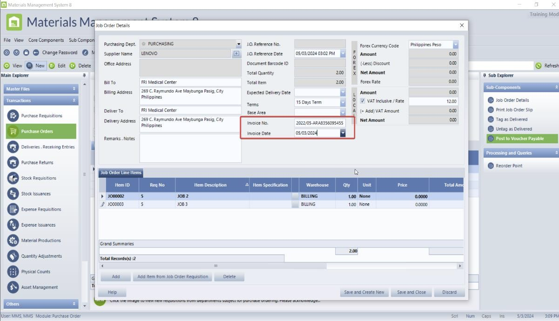Expand the Terms dropdown

[x=343, y=102]
